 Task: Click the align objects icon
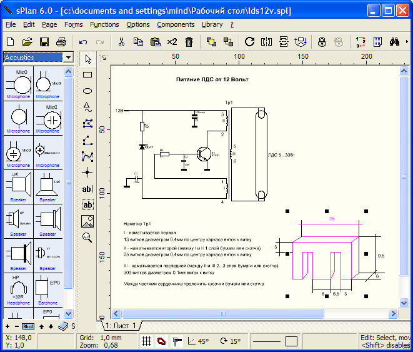tap(301, 42)
